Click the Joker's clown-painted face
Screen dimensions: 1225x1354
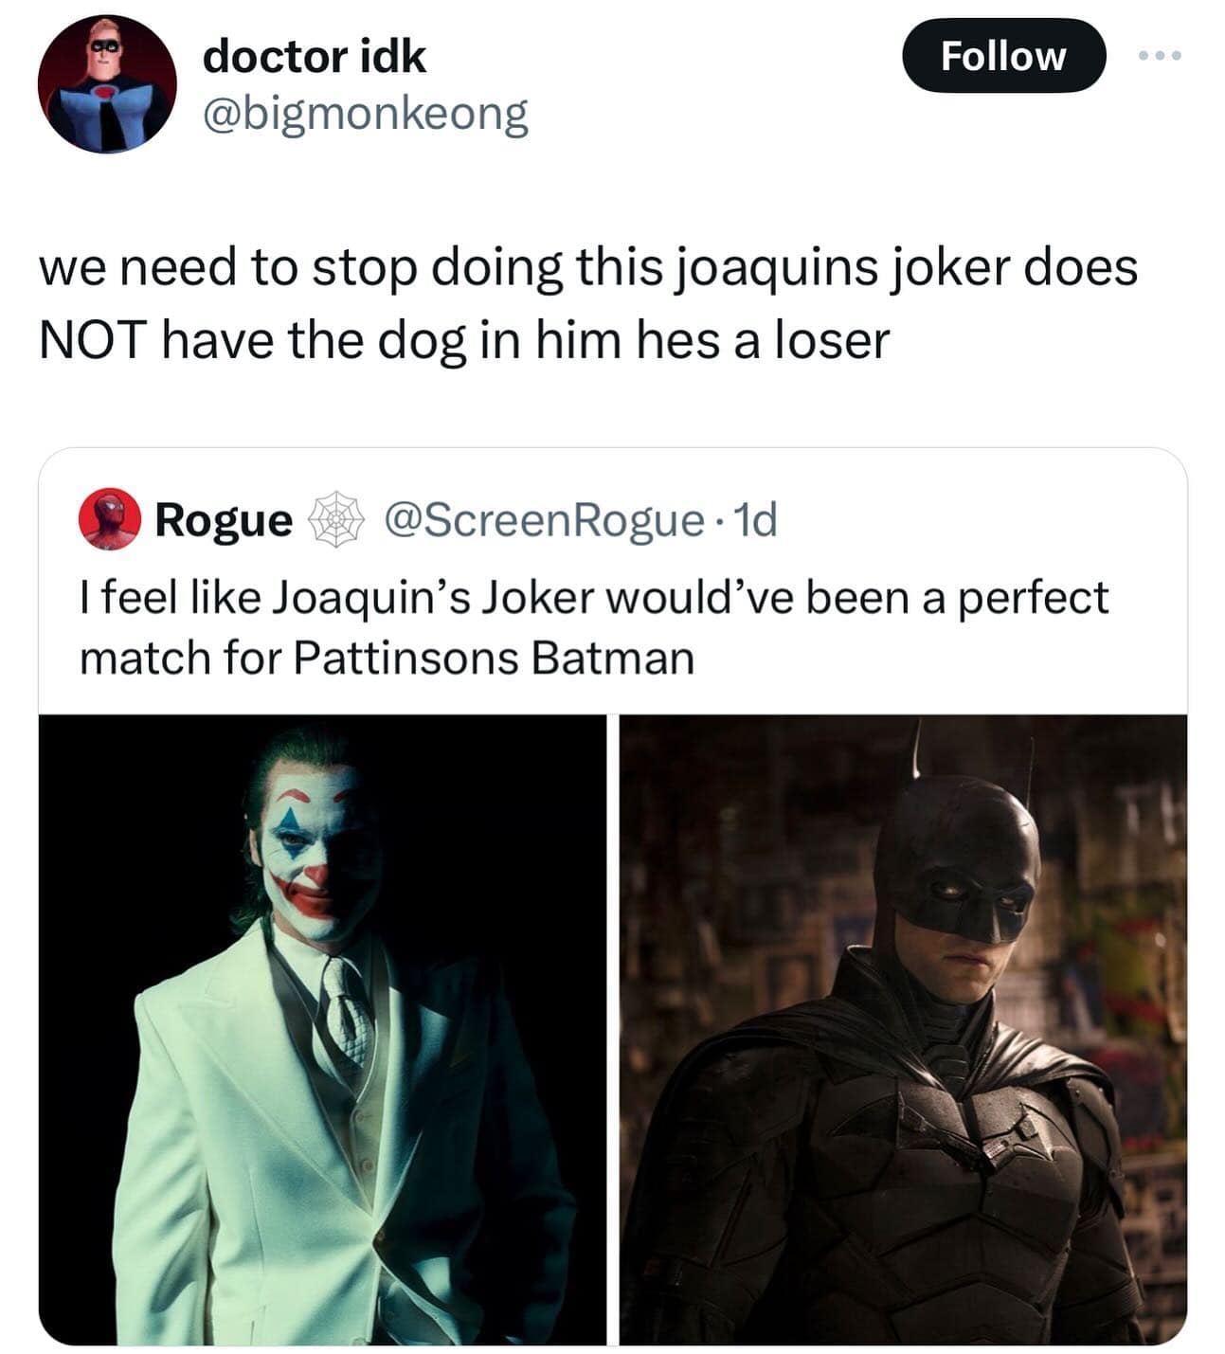click(313, 853)
